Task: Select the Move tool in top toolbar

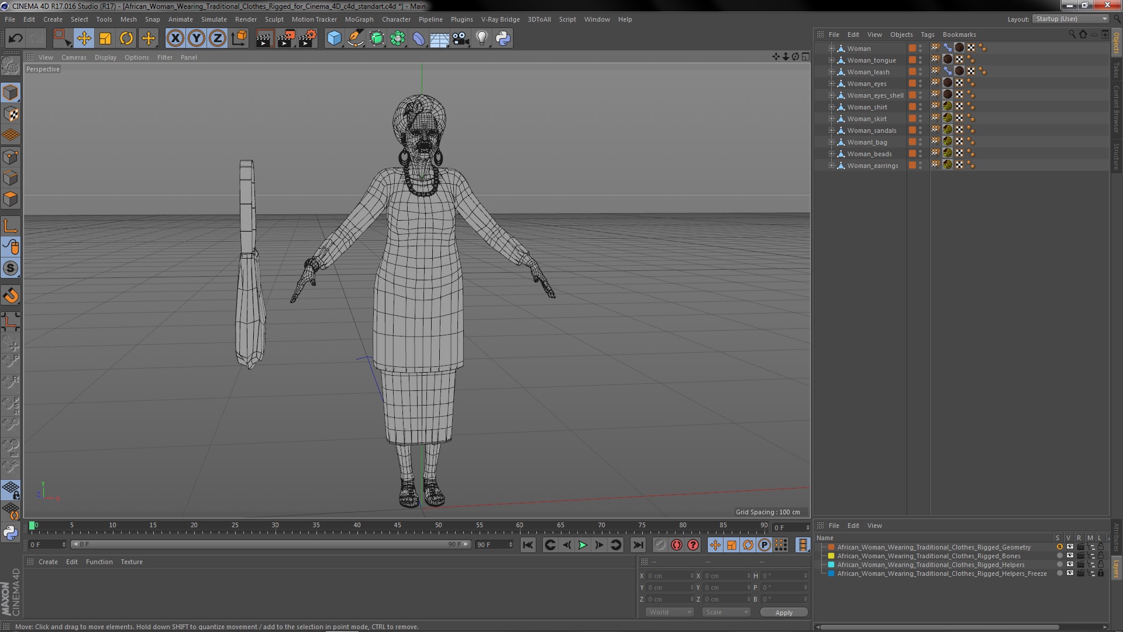Action: pyautogui.click(x=84, y=39)
